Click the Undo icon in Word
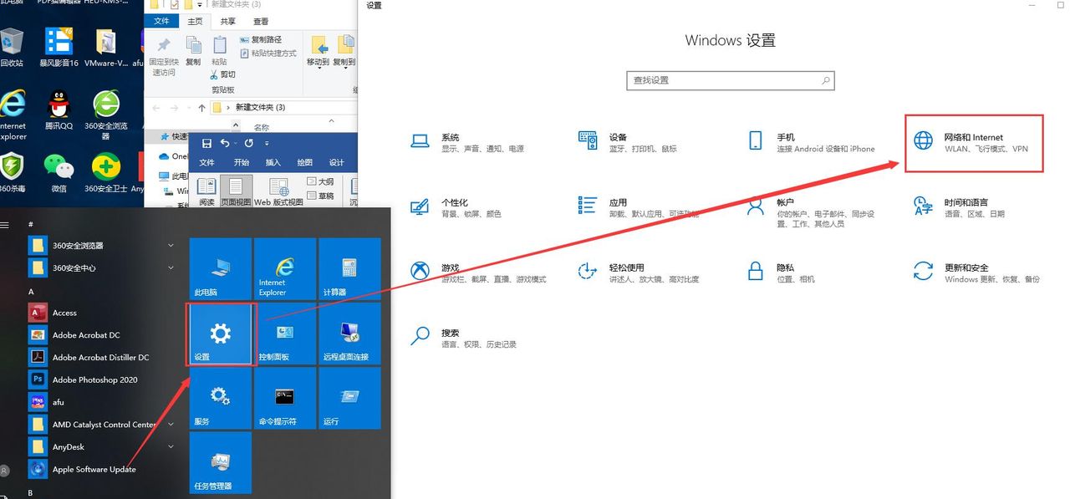This screenshot has width=1070, height=499. 227,143
